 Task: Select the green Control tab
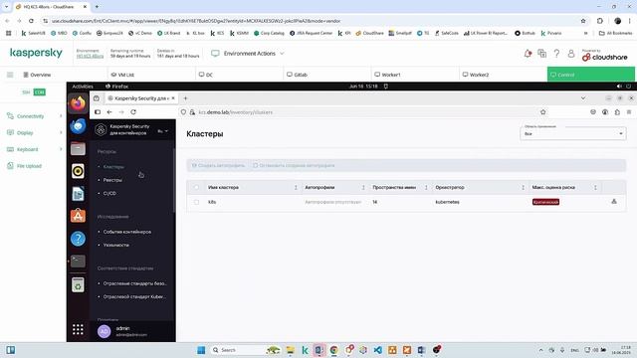pyautogui.click(x=590, y=75)
